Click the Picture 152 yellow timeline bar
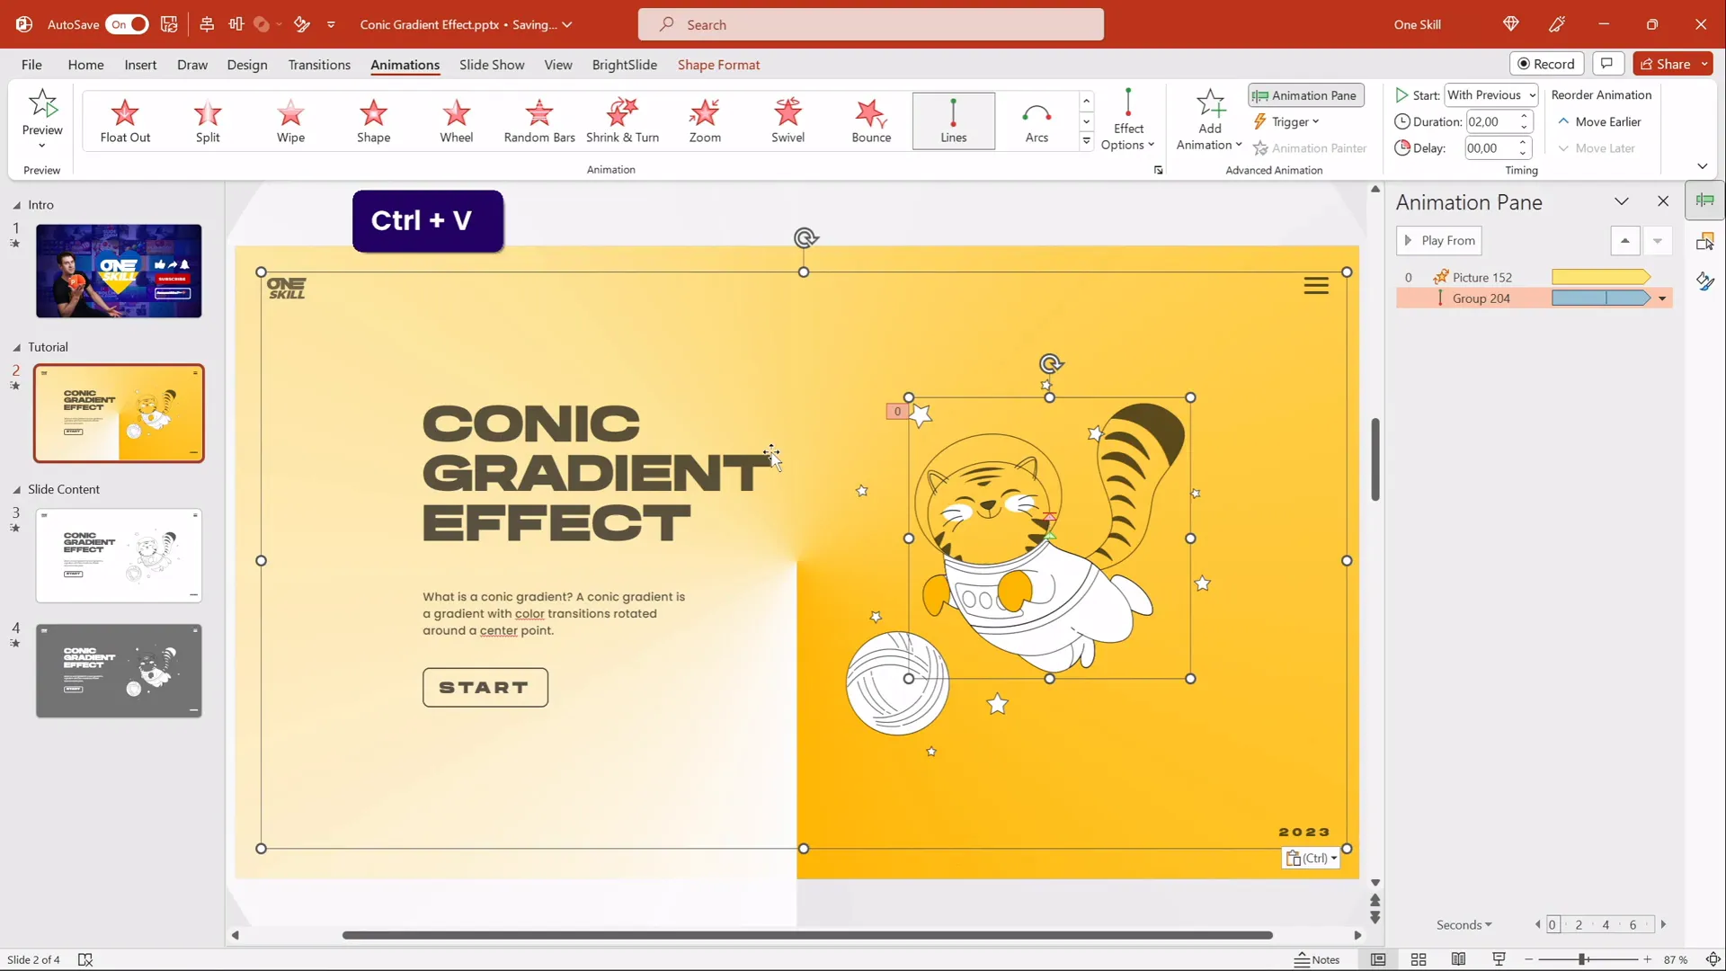1726x971 pixels. pos(1601,277)
